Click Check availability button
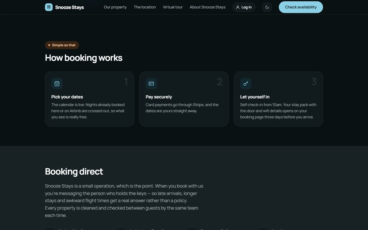 click(301, 7)
